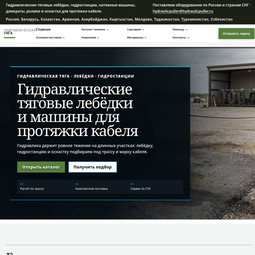The width and height of the screenshot is (255, 255).
Task: Select the Комплектная поставка item
Action: (91, 187)
